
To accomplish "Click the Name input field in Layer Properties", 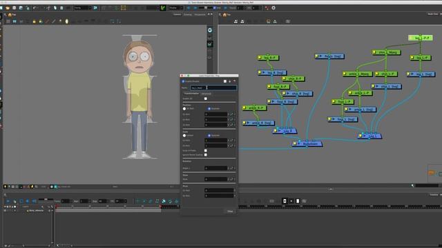I will pos(213,87).
